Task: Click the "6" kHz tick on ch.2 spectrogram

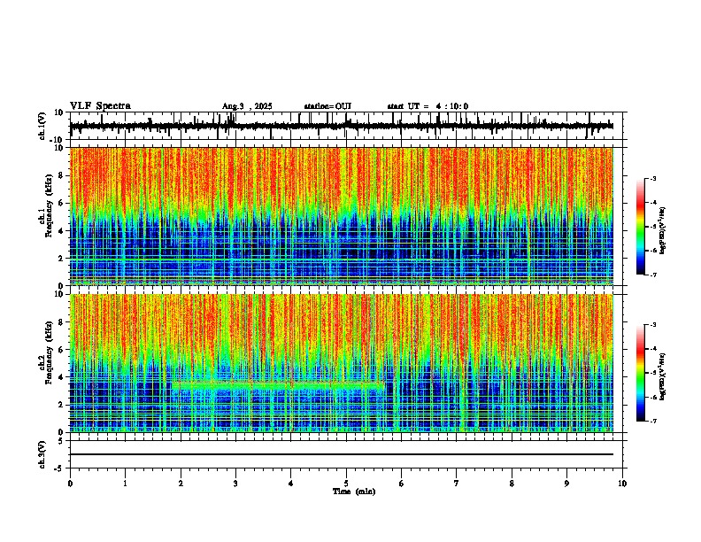Action: click(x=62, y=350)
